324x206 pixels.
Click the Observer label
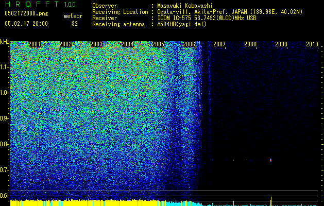(105, 6)
